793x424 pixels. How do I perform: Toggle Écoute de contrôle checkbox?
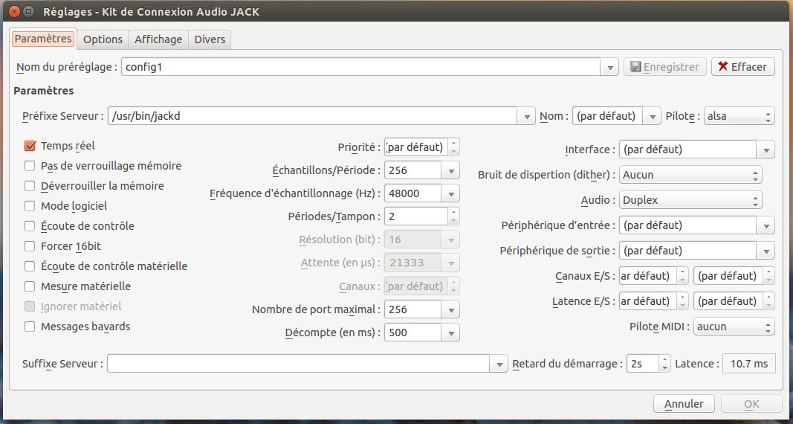(x=30, y=226)
